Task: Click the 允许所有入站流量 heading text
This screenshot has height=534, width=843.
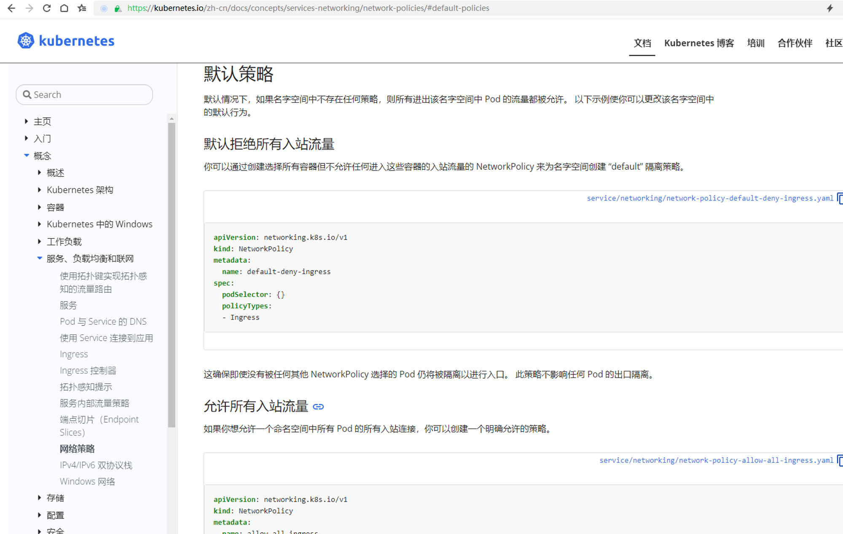Action: click(256, 406)
